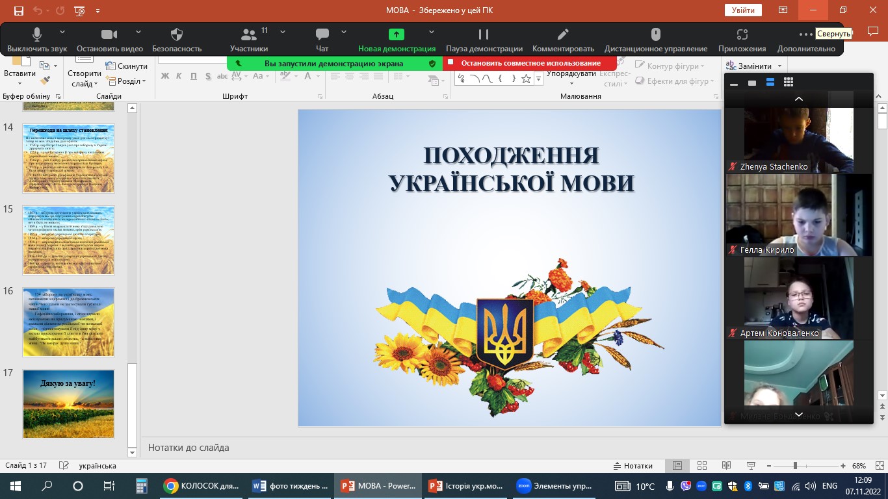The height and width of the screenshot is (499, 888).
Task: Click Увійти sign-in button
Action: (743, 10)
